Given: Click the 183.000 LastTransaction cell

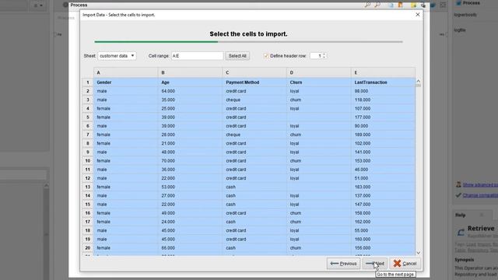Looking at the screenshot, I should (383, 187).
